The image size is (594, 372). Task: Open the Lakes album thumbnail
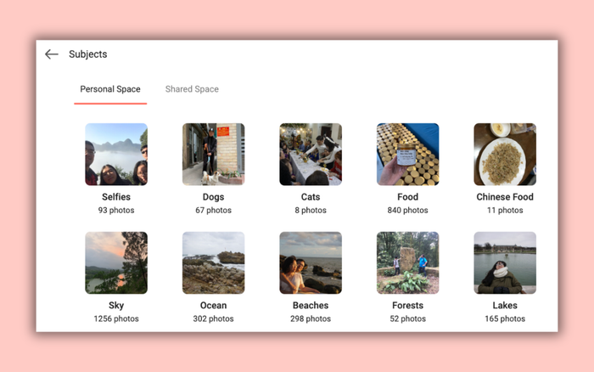click(505, 262)
